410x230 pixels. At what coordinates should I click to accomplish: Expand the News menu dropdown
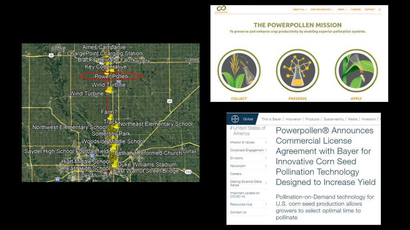[342, 10]
